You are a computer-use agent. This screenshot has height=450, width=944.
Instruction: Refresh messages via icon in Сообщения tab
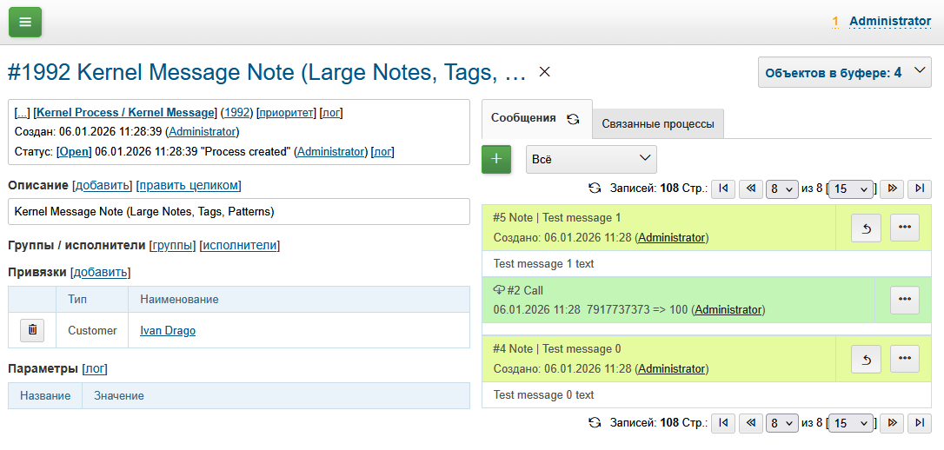pyautogui.click(x=573, y=119)
